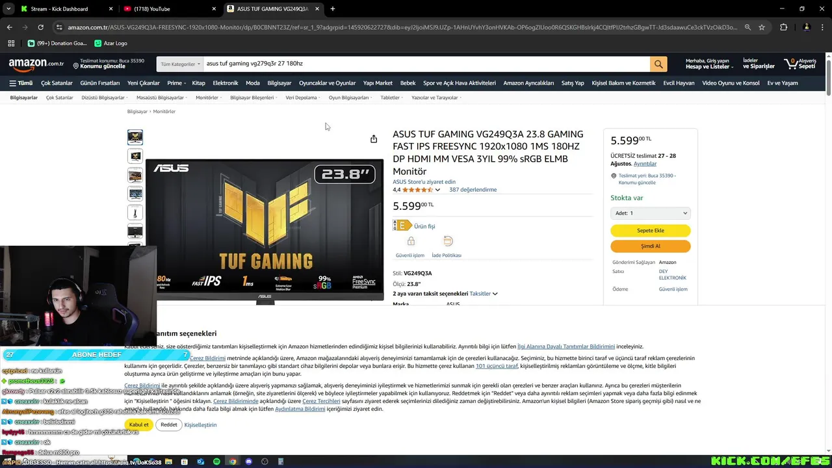Select the third product thumbnail
This screenshot has width=832, height=468.
[135, 175]
